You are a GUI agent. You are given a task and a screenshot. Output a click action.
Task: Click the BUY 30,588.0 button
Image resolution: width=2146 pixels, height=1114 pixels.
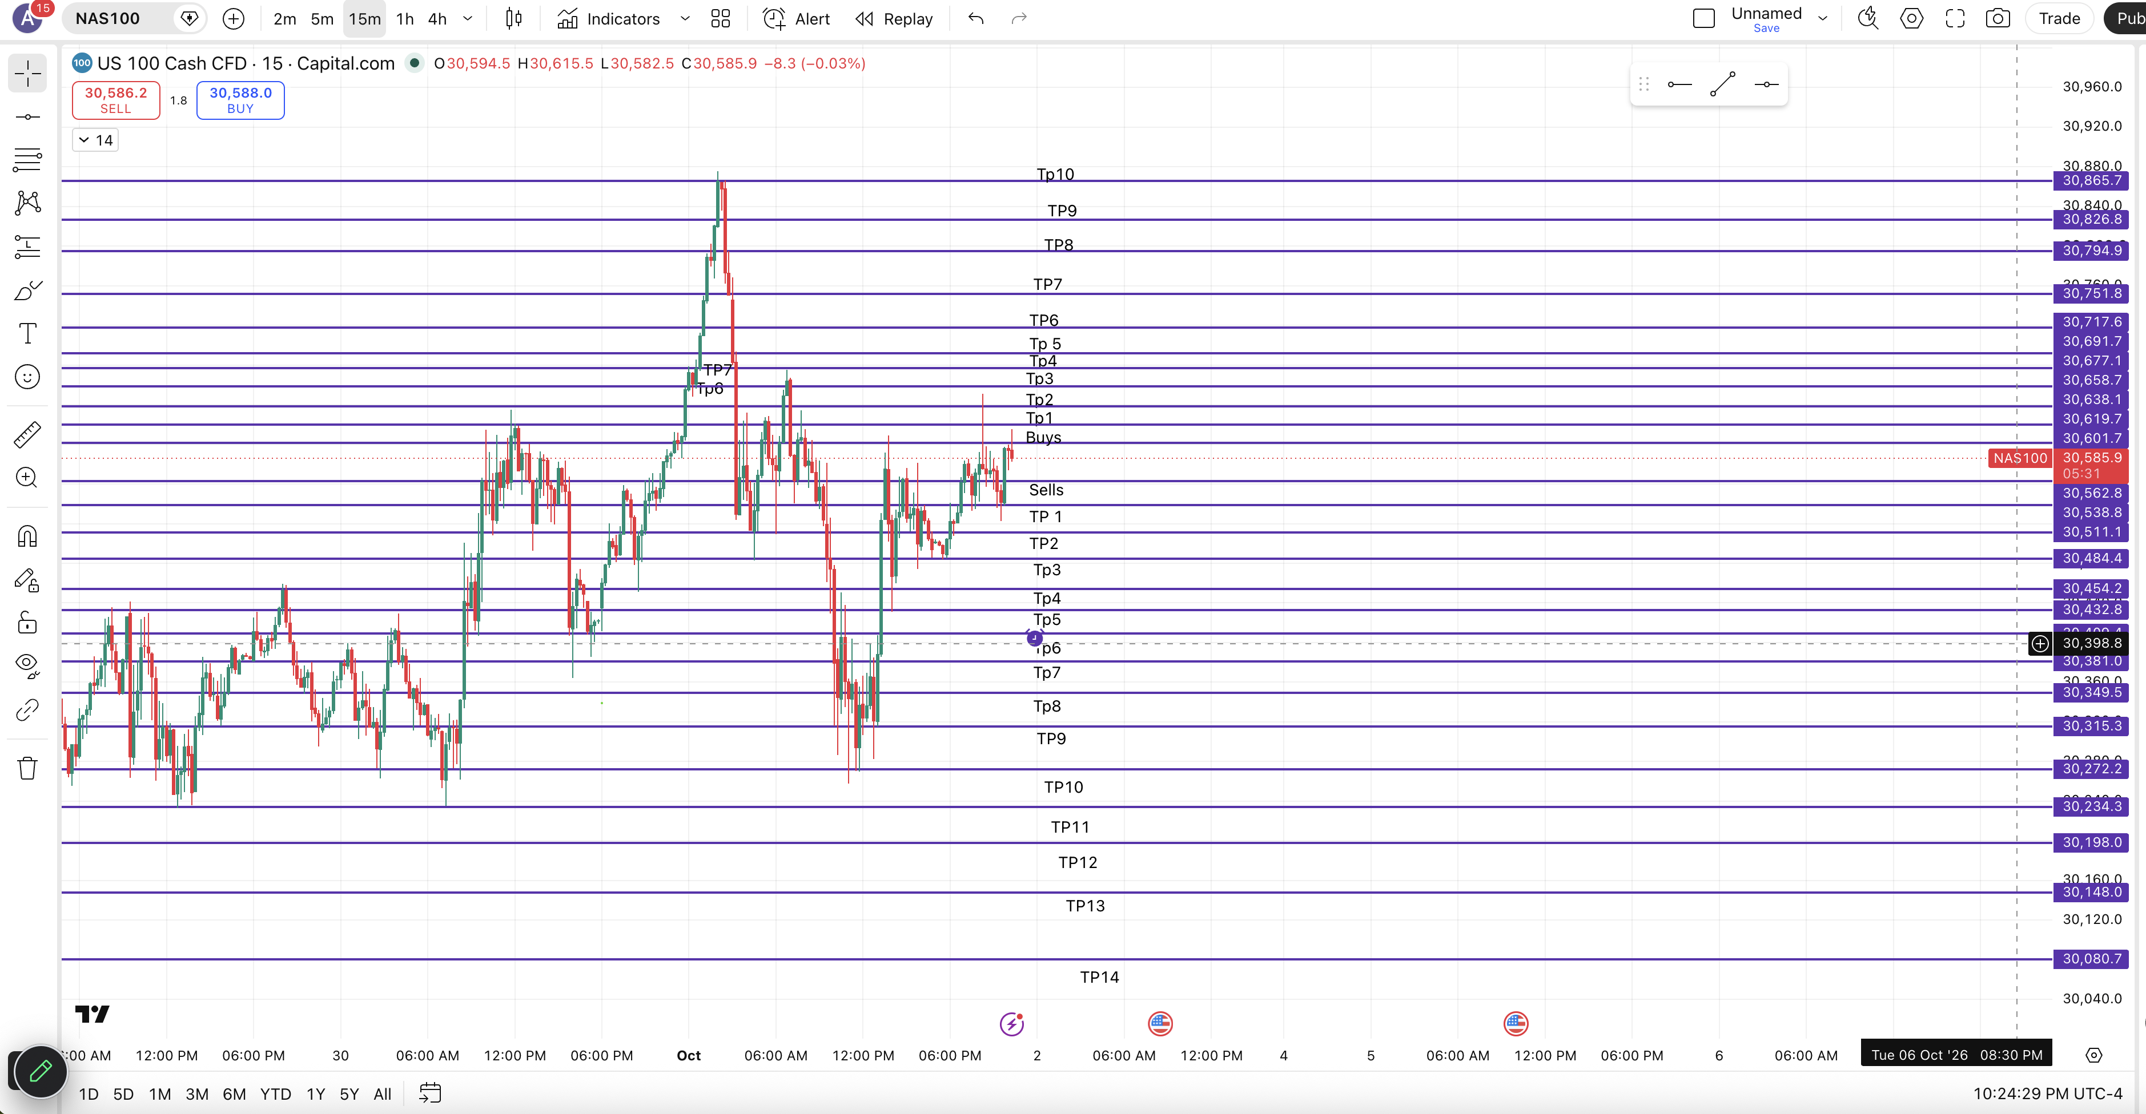[240, 100]
